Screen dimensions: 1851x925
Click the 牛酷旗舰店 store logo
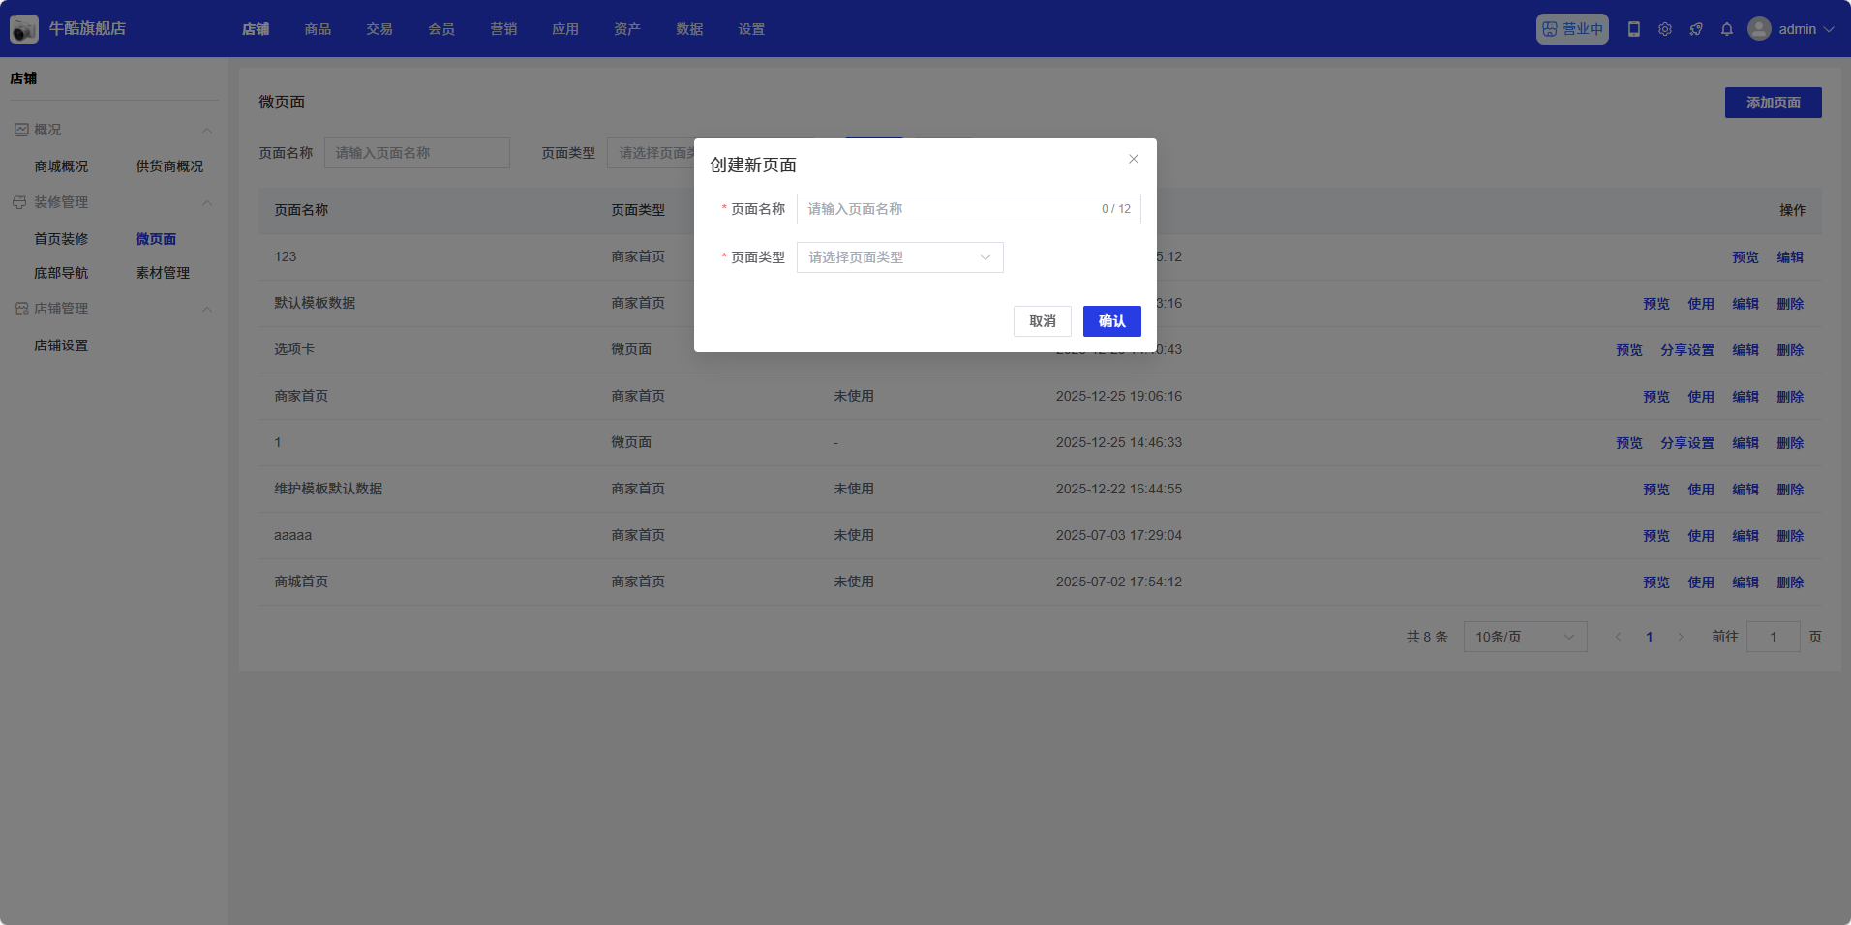(x=24, y=29)
